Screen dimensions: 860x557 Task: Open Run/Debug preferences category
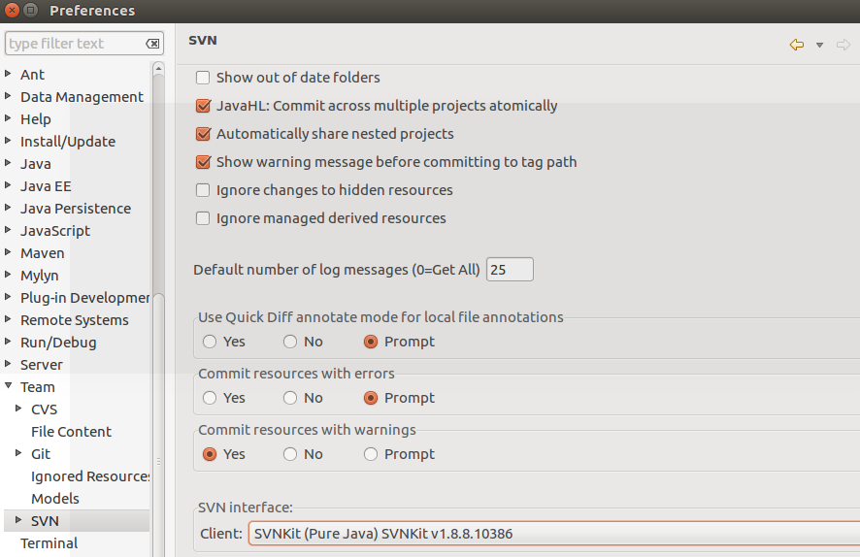[x=58, y=343]
